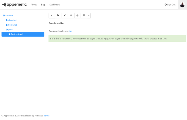Open the Dashboard nav link

click(x=55, y=5)
